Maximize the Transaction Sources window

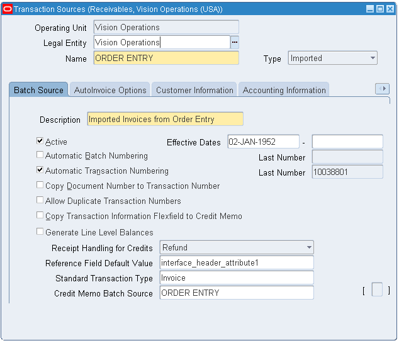pyautogui.click(x=380, y=9)
